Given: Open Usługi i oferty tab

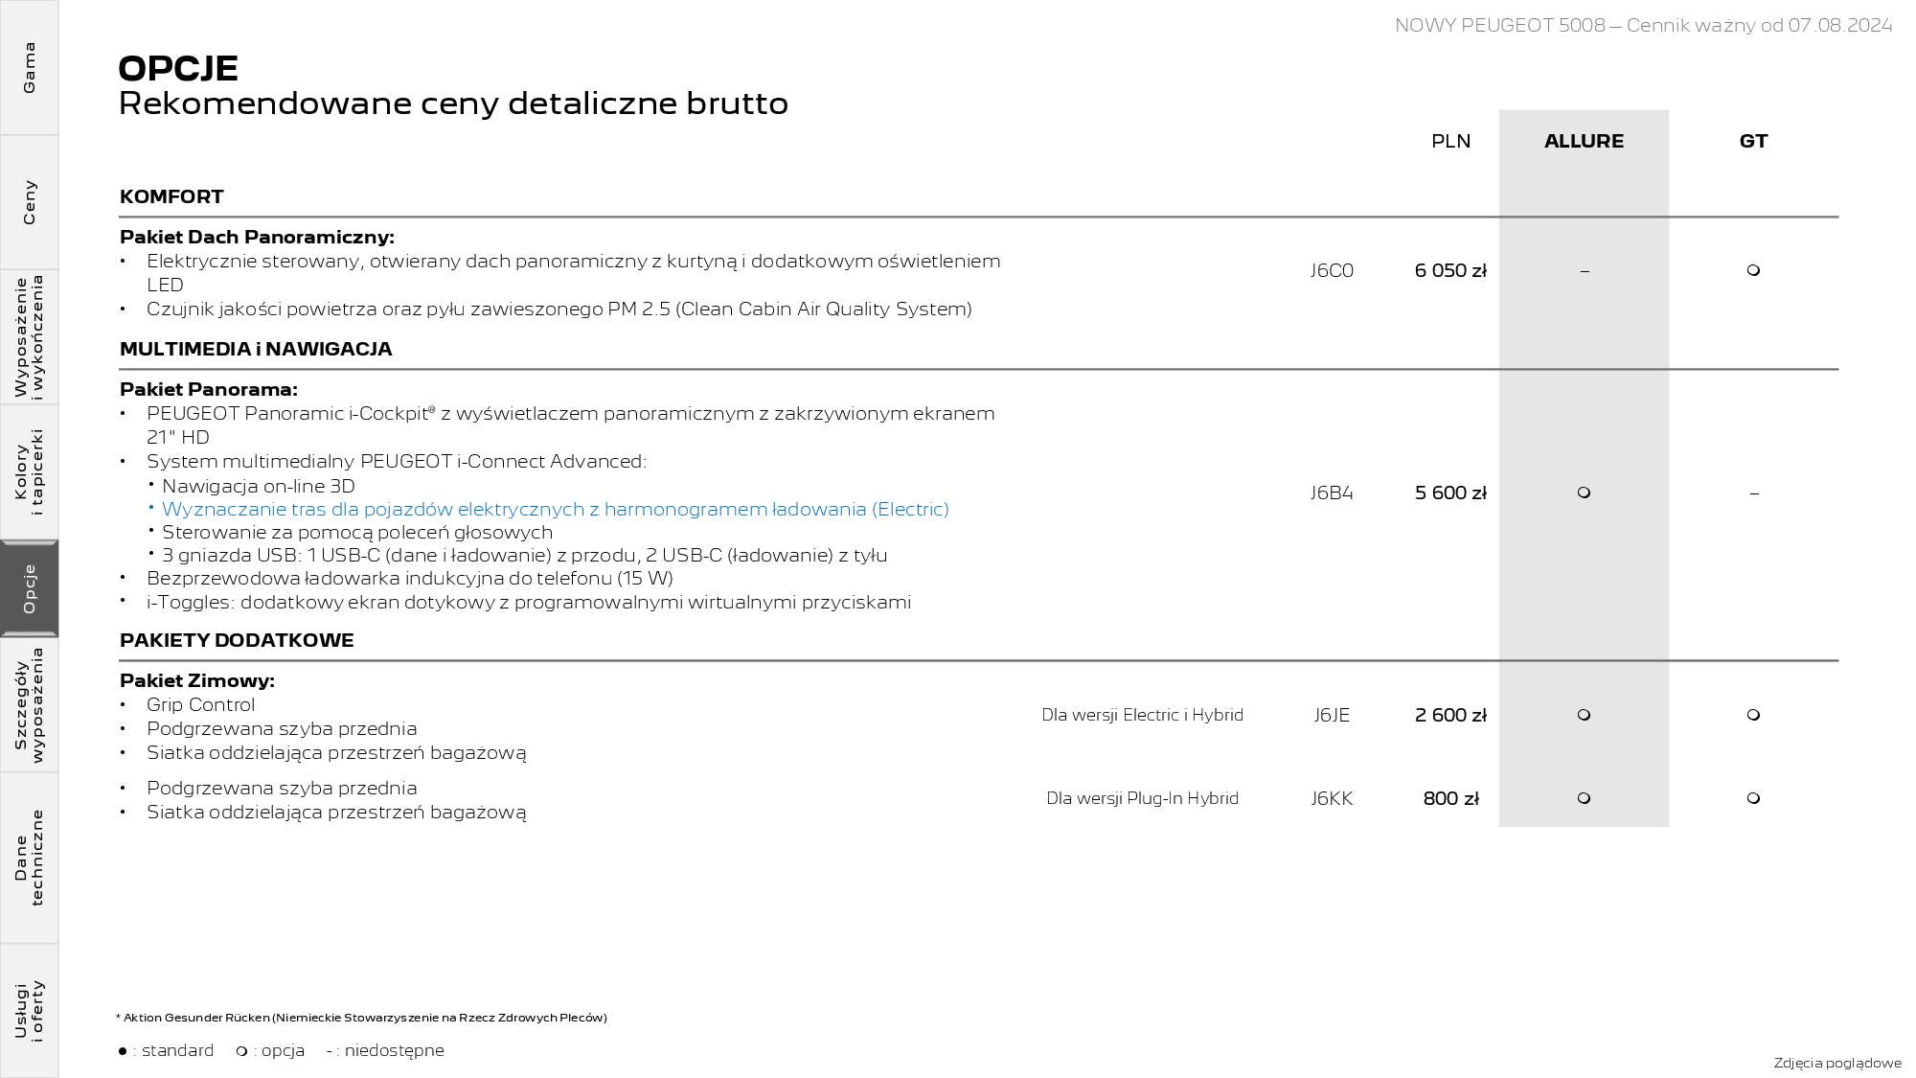Looking at the screenshot, I should tap(29, 1010).
